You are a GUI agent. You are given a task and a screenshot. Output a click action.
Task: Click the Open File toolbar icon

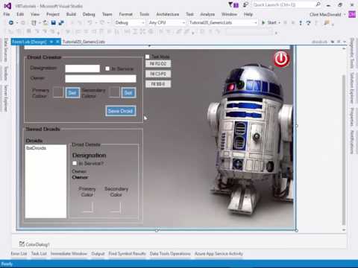[45, 22]
